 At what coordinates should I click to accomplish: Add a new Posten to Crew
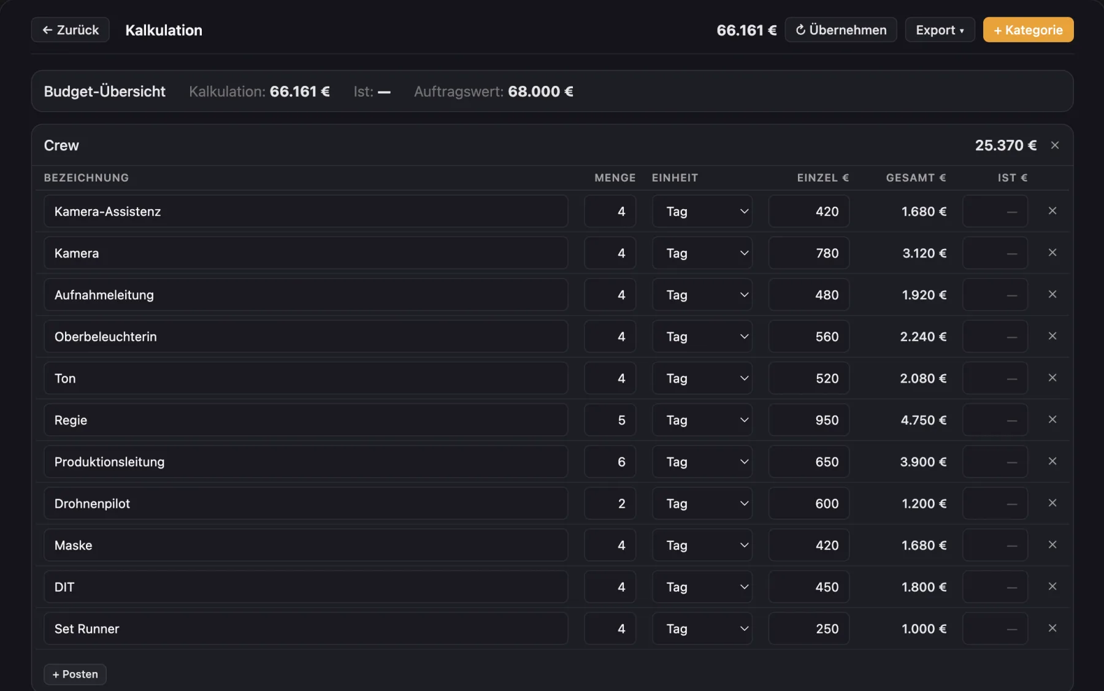[x=75, y=674]
